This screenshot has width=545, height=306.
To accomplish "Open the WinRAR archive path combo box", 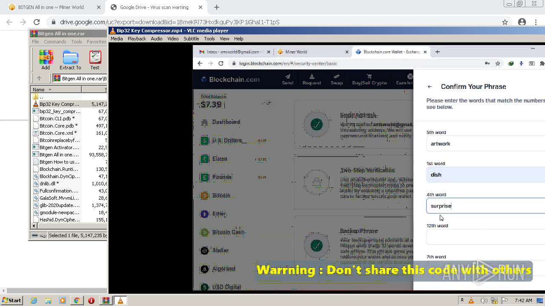I will (80, 78).
